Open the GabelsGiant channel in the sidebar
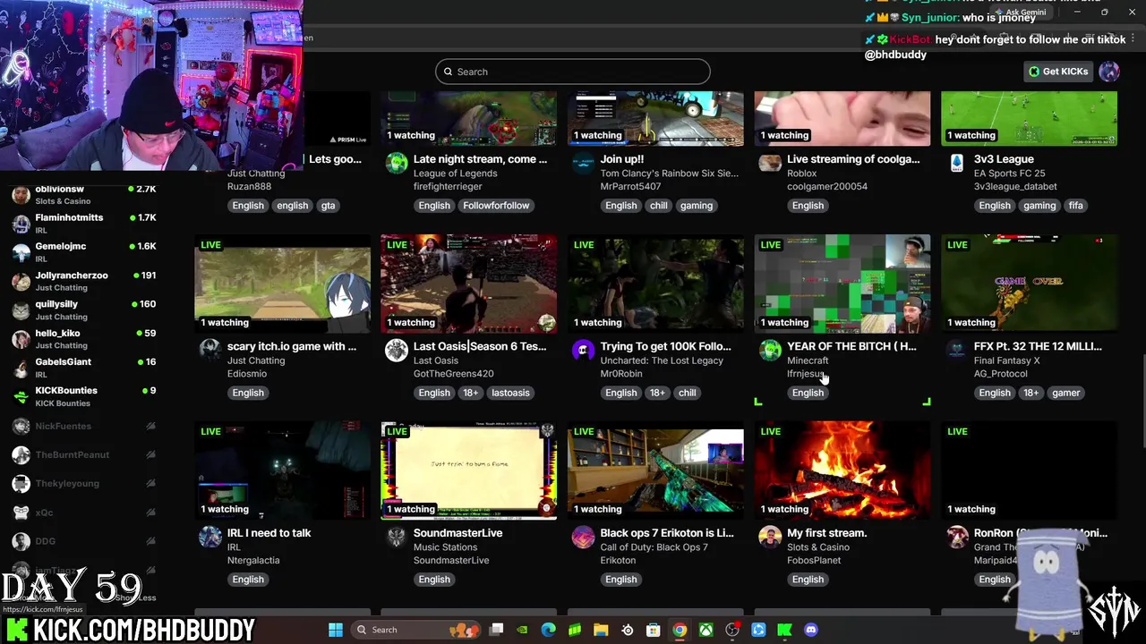The height and width of the screenshot is (644, 1146). 84,368
